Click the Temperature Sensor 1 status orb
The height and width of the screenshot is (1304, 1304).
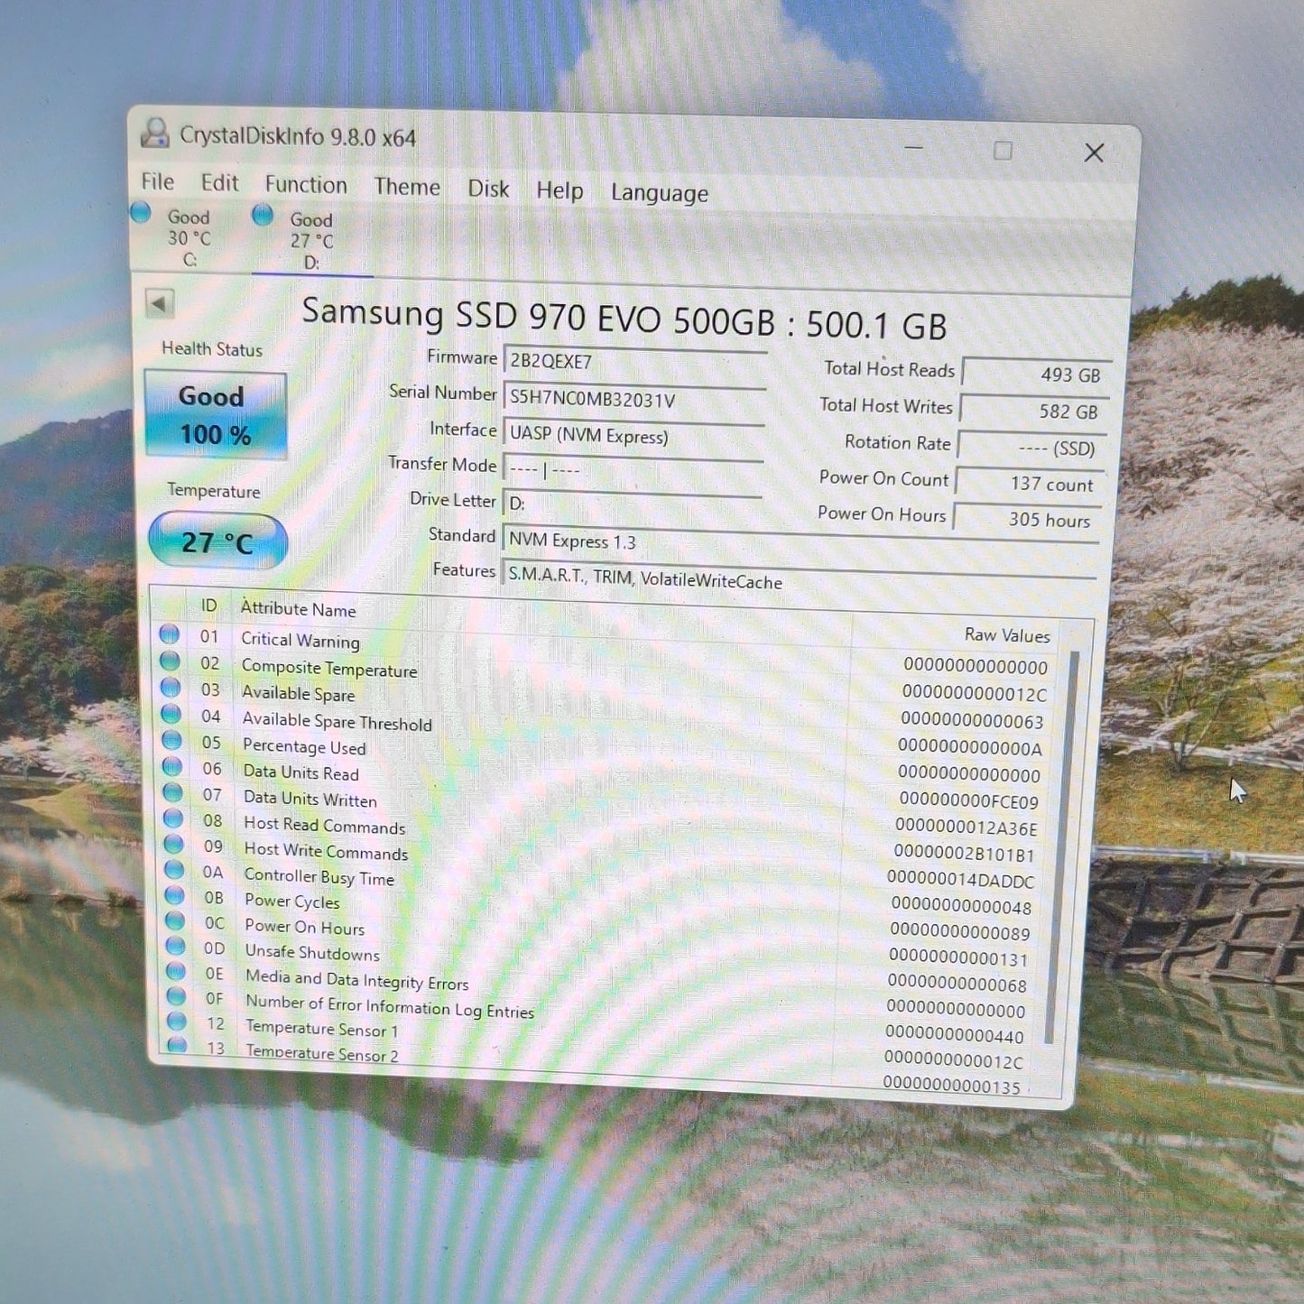177,1022
